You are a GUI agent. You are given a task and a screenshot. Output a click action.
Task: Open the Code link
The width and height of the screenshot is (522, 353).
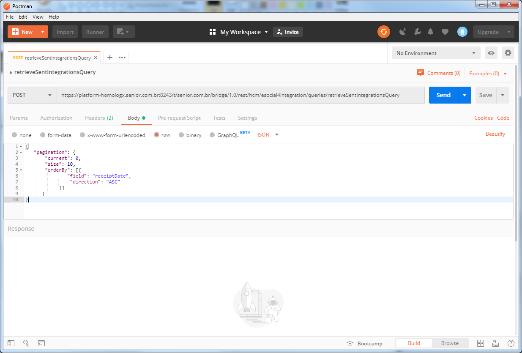click(x=503, y=118)
